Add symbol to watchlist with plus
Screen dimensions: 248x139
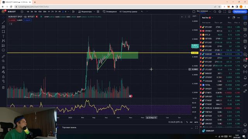[x=229, y=18]
